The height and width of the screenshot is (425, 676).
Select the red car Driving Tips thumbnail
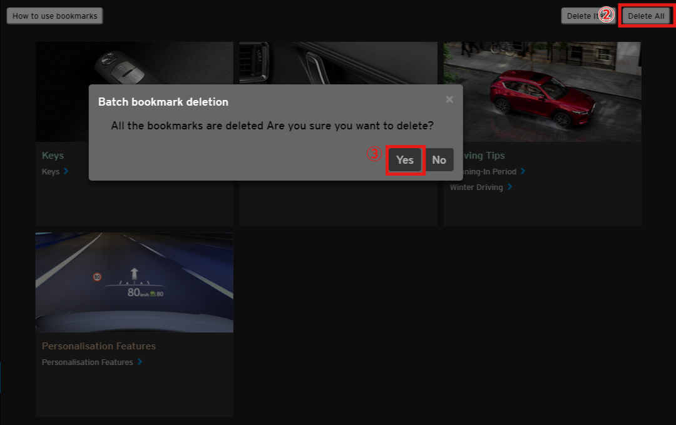click(542, 91)
